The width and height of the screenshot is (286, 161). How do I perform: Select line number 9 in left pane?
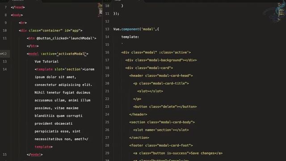(x=6, y=23)
